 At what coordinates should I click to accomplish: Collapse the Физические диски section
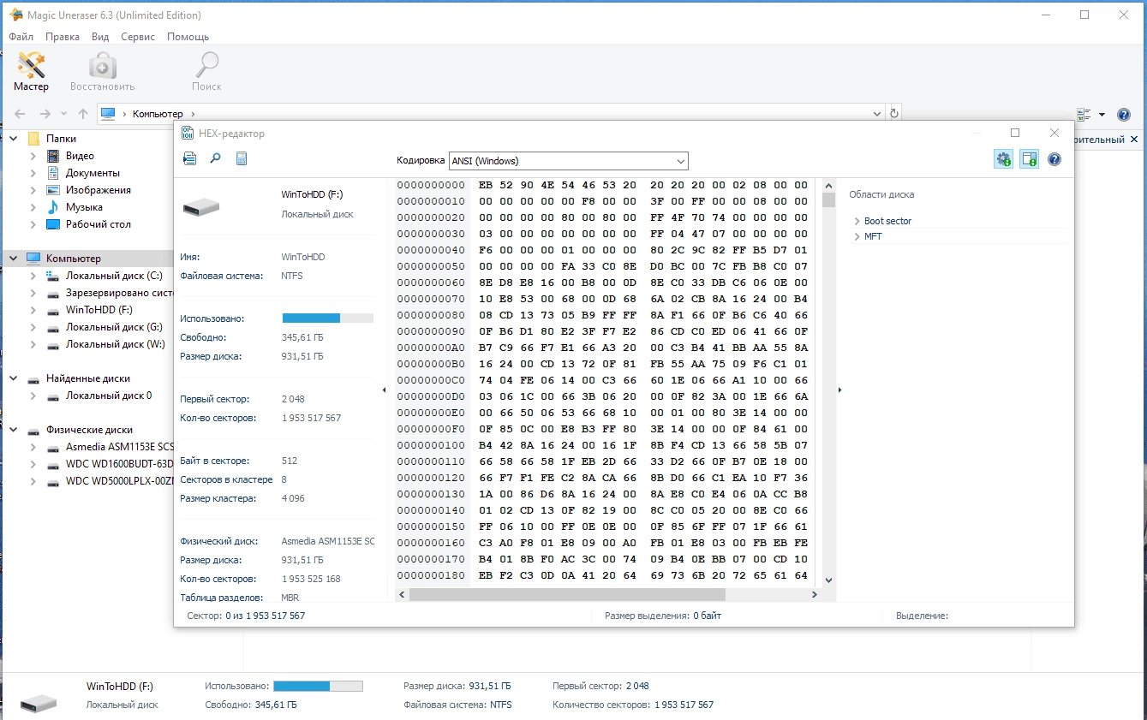coord(13,430)
